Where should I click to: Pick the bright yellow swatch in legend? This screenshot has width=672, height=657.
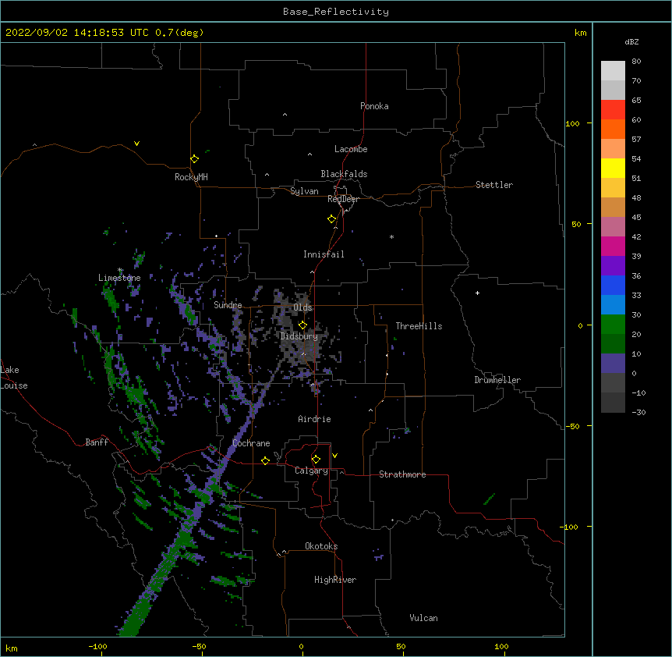pos(613,168)
